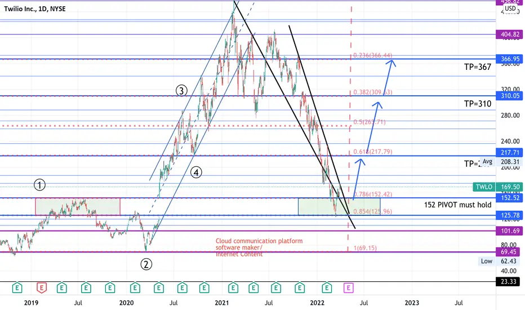The image size is (525, 310).
Task: Select the 217.71 blue price tag
Action: tap(509, 153)
